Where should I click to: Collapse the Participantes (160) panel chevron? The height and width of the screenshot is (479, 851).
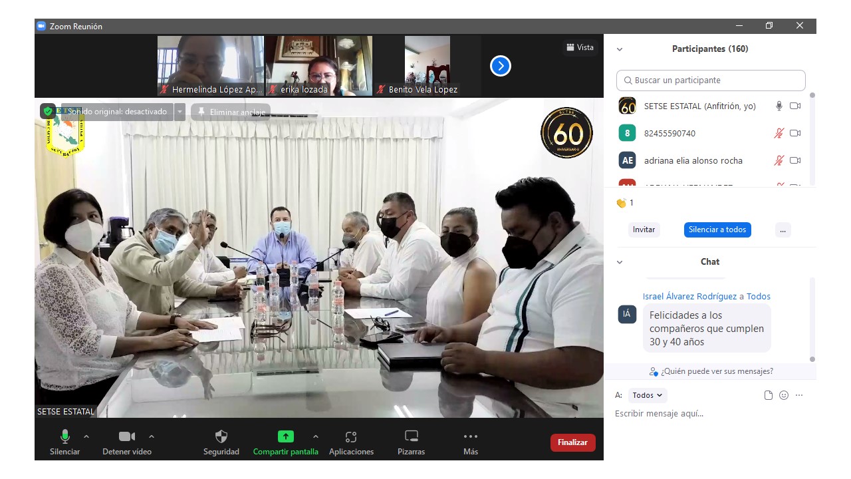[620, 49]
